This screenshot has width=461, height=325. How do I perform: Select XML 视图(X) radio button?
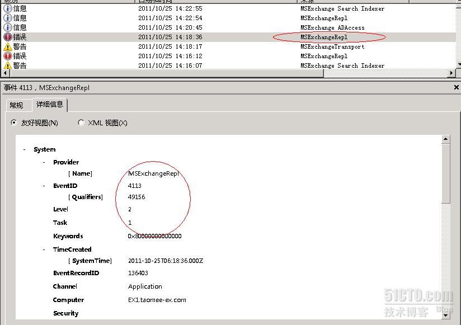pyautogui.click(x=81, y=123)
